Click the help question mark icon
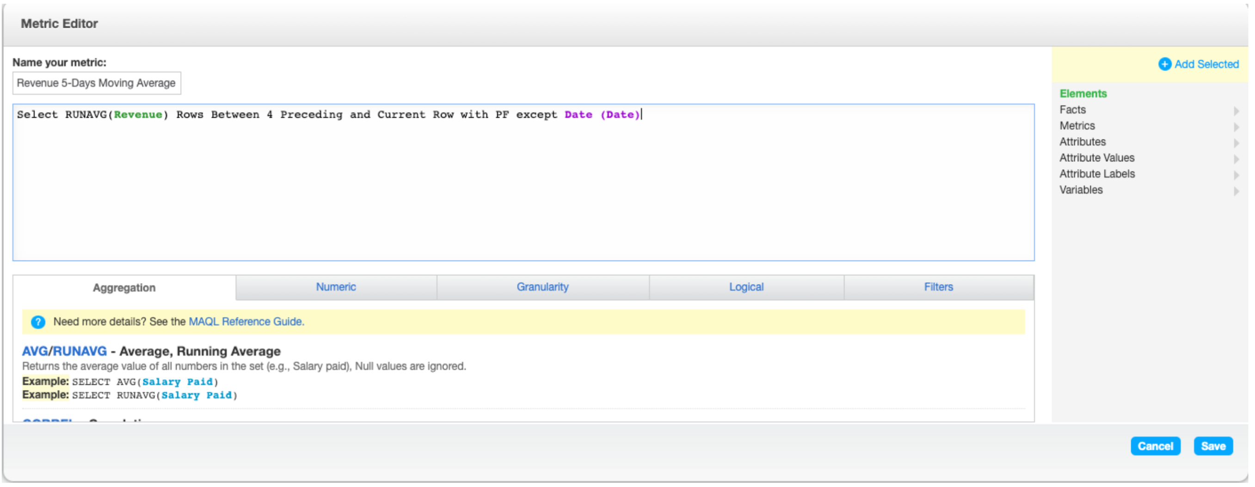This screenshot has height=487, width=1255. pyautogui.click(x=37, y=322)
